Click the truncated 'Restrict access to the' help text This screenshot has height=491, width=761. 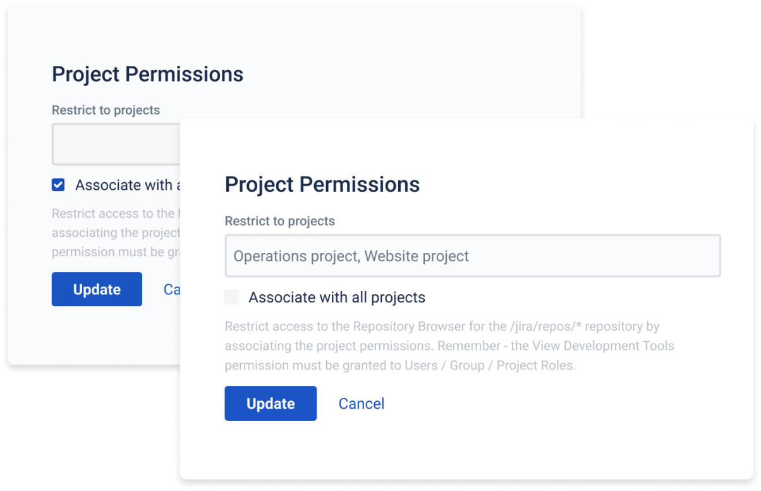(x=113, y=214)
